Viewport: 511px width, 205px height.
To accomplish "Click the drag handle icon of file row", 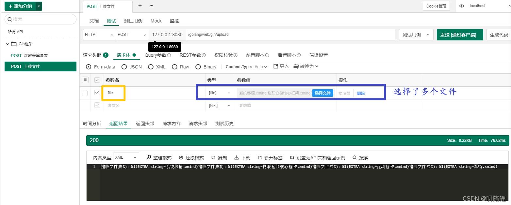I will tap(85, 93).
